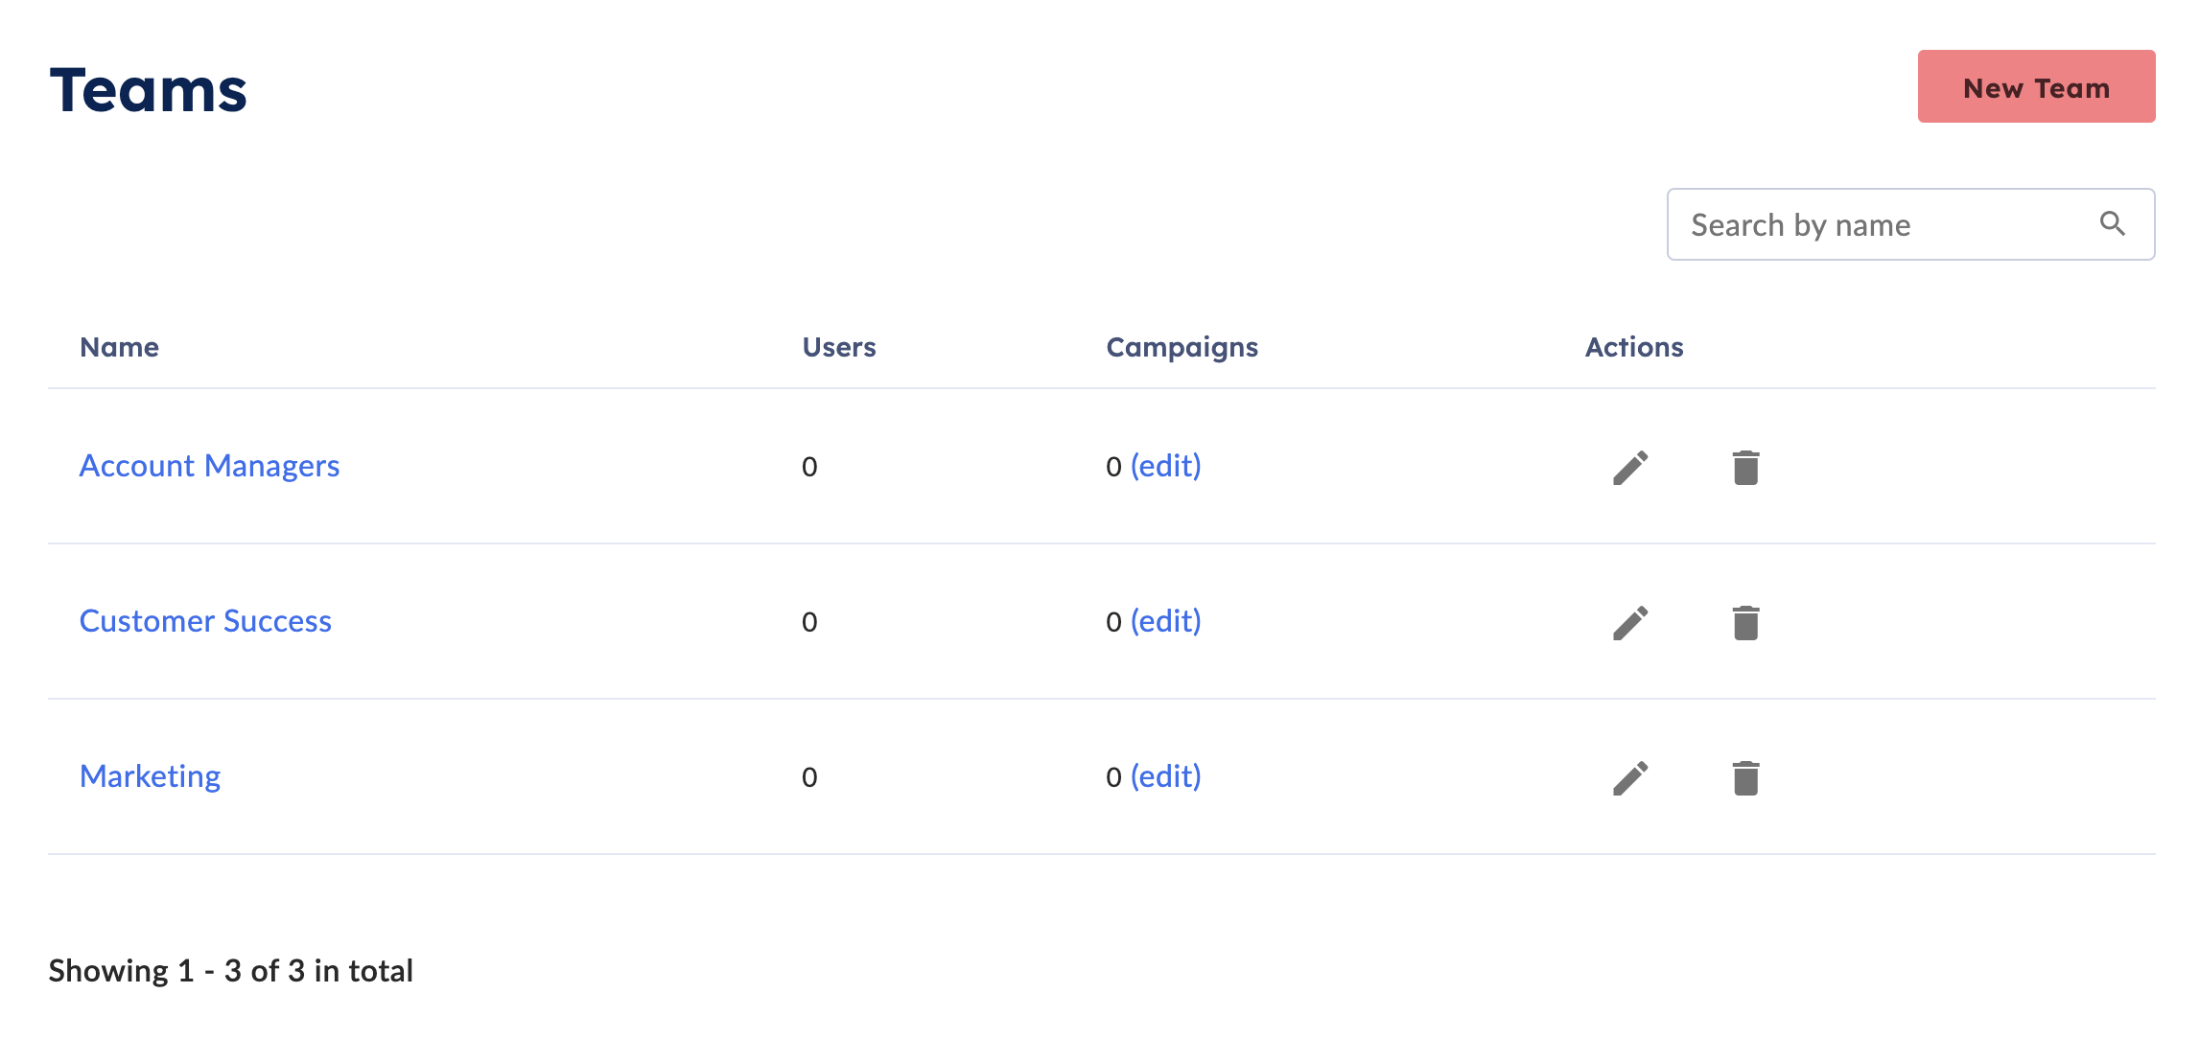The image size is (2200, 1039).
Task: Edit campaigns for Marketing row
Action: click(x=1165, y=776)
